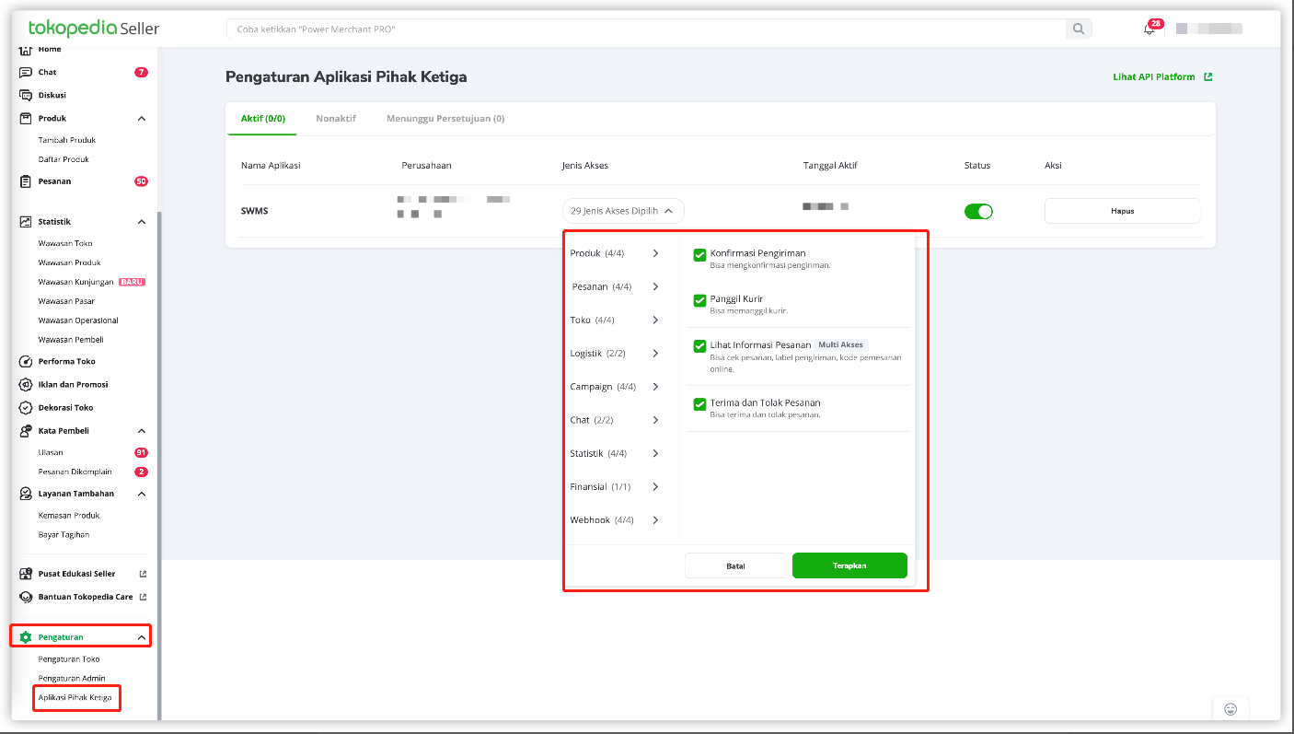Collapse the Pengaturan sidebar chevron
Screen dimensions: 1294x734
point(142,637)
